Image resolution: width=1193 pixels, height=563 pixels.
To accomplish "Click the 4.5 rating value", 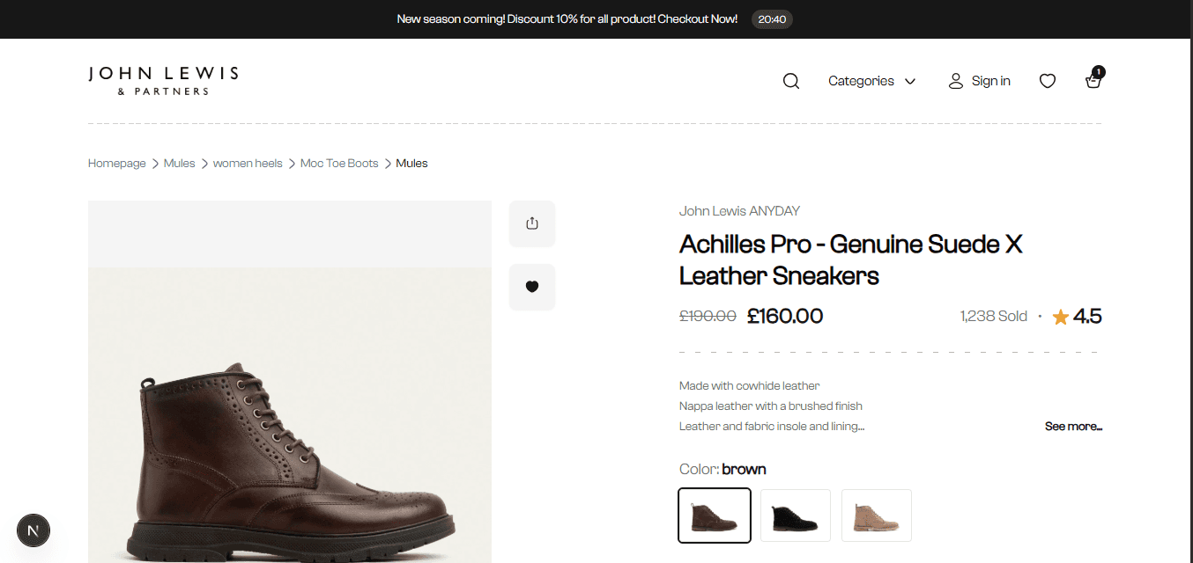I will [1088, 317].
